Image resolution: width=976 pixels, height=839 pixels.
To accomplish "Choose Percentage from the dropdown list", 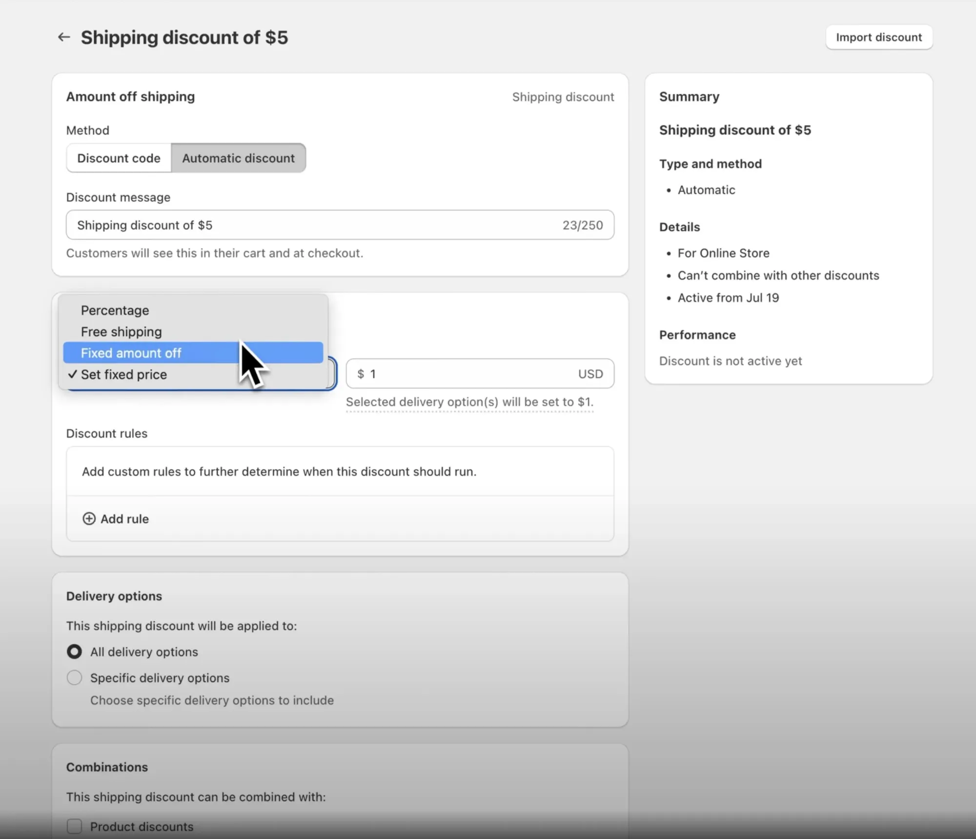I will coord(193,310).
